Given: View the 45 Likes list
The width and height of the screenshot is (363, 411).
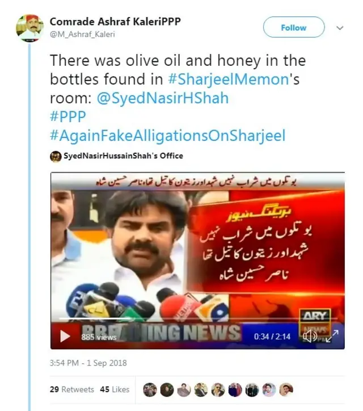Looking at the screenshot, I should 115,389.
